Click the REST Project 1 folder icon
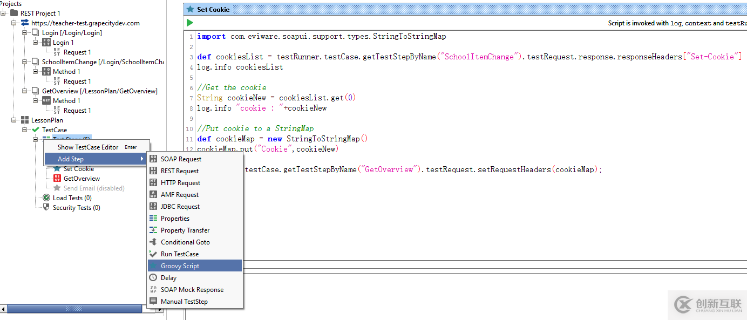 [x=14, y=13]
